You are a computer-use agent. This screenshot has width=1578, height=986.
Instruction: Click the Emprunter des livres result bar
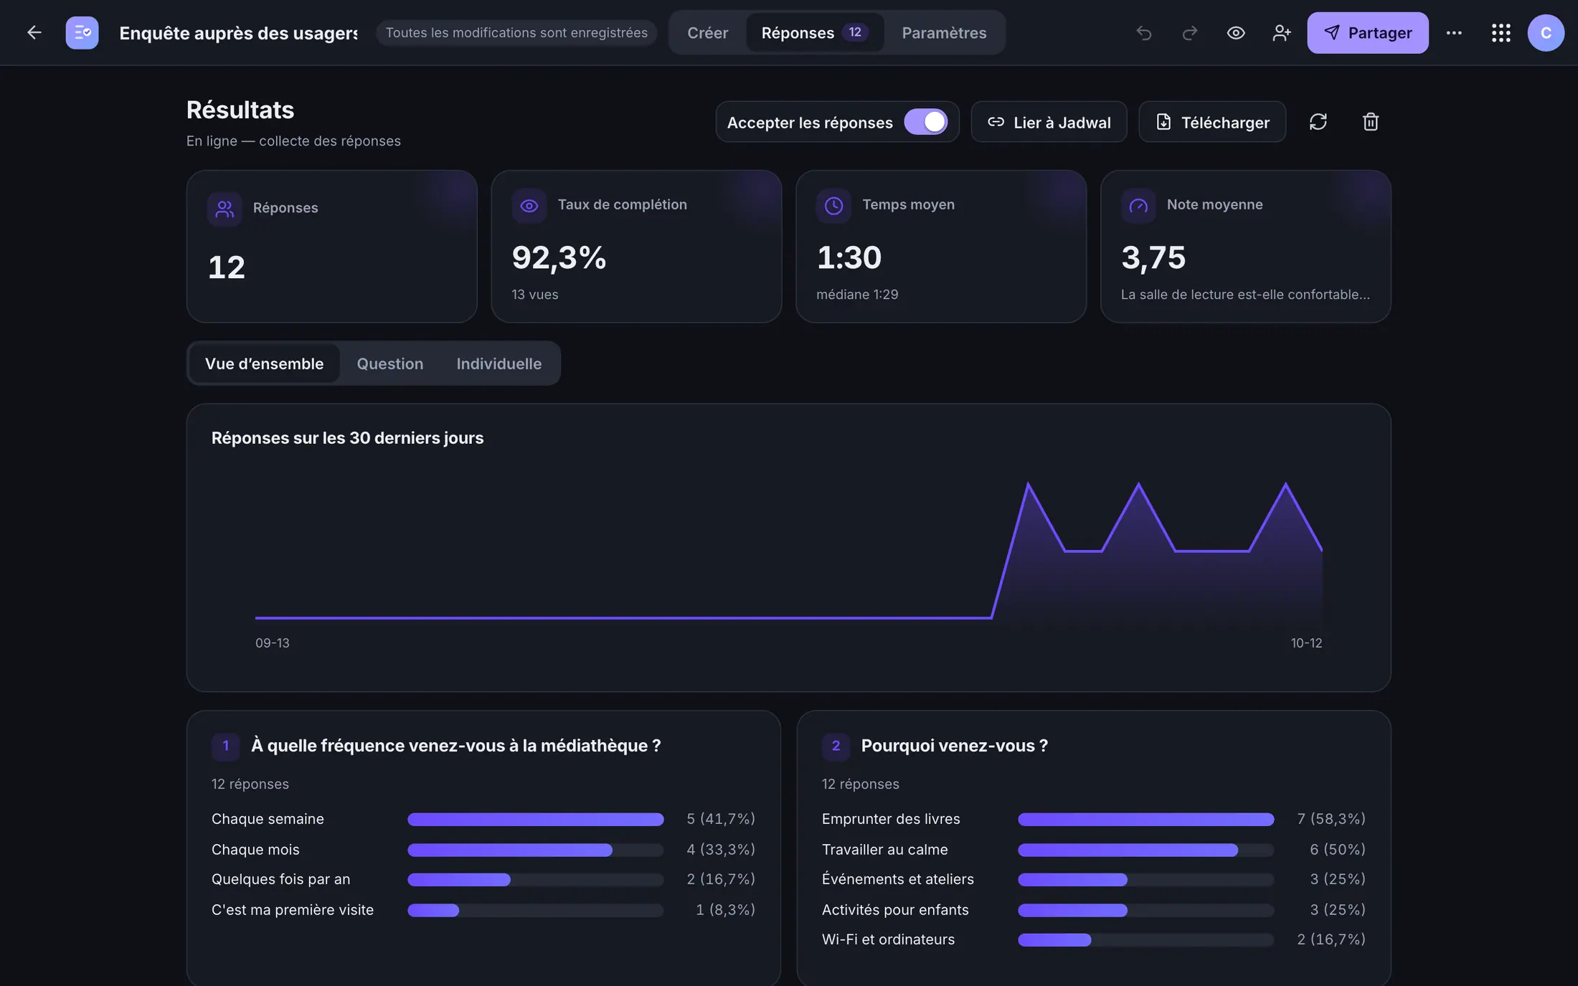pyautogui.click(x=1145, y=819)
